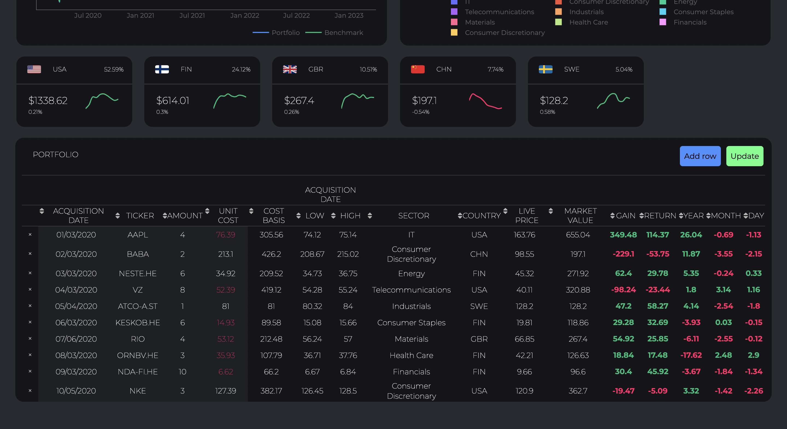Sort by Sector arrows
Screen dimensions: 787x429
pyautogui.click(x=370, y=216)
